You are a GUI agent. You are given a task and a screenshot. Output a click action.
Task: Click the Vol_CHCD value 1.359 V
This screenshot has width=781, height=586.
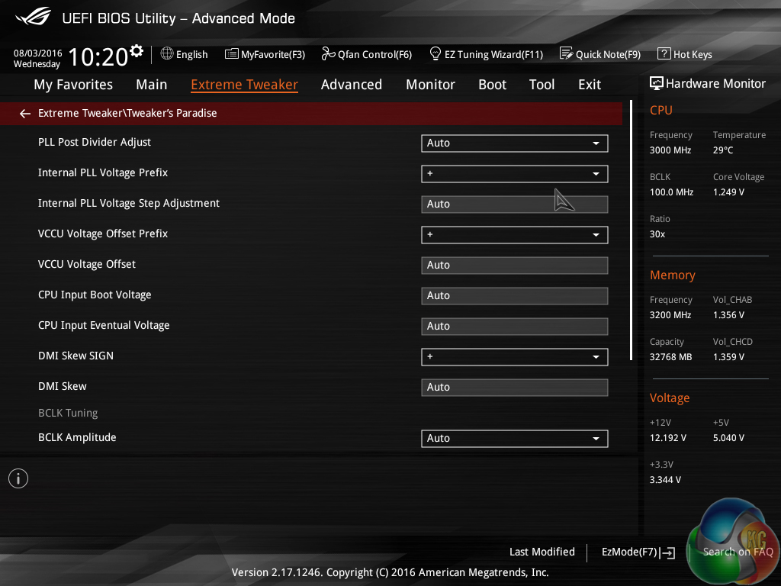tap(728, 357)
